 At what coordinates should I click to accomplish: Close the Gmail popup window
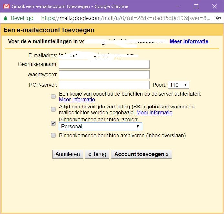[214, 6]
